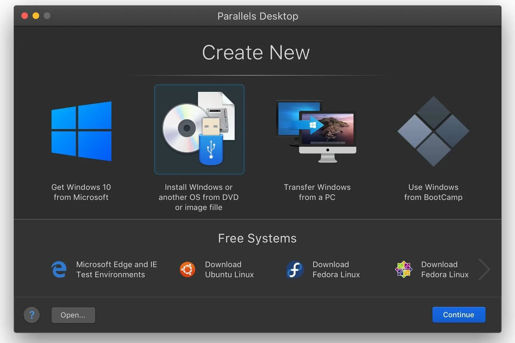Show more free systems with right chevron

[x=484, y=269]
